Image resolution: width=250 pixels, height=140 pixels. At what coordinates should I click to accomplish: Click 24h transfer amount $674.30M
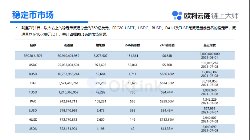tap(167, 83)
